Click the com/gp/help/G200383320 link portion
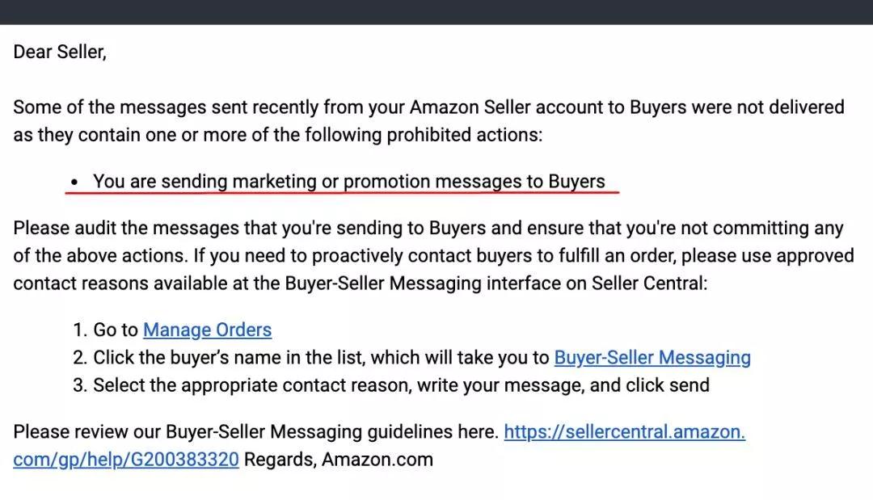 point(126,460)
